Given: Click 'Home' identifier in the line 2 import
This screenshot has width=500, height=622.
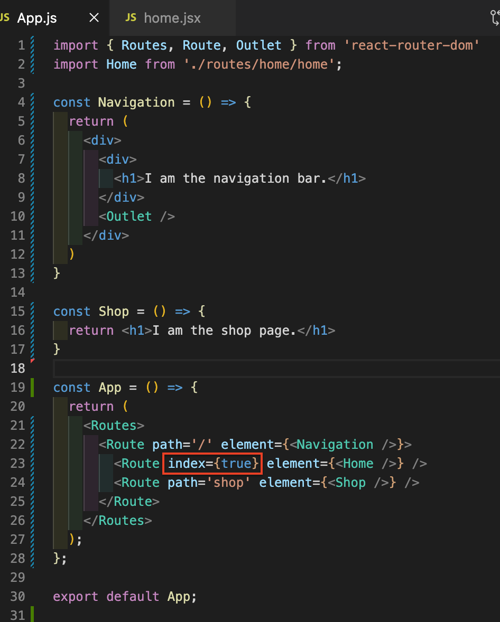Looking at the screenshot, I should click(x=121, y=64).
